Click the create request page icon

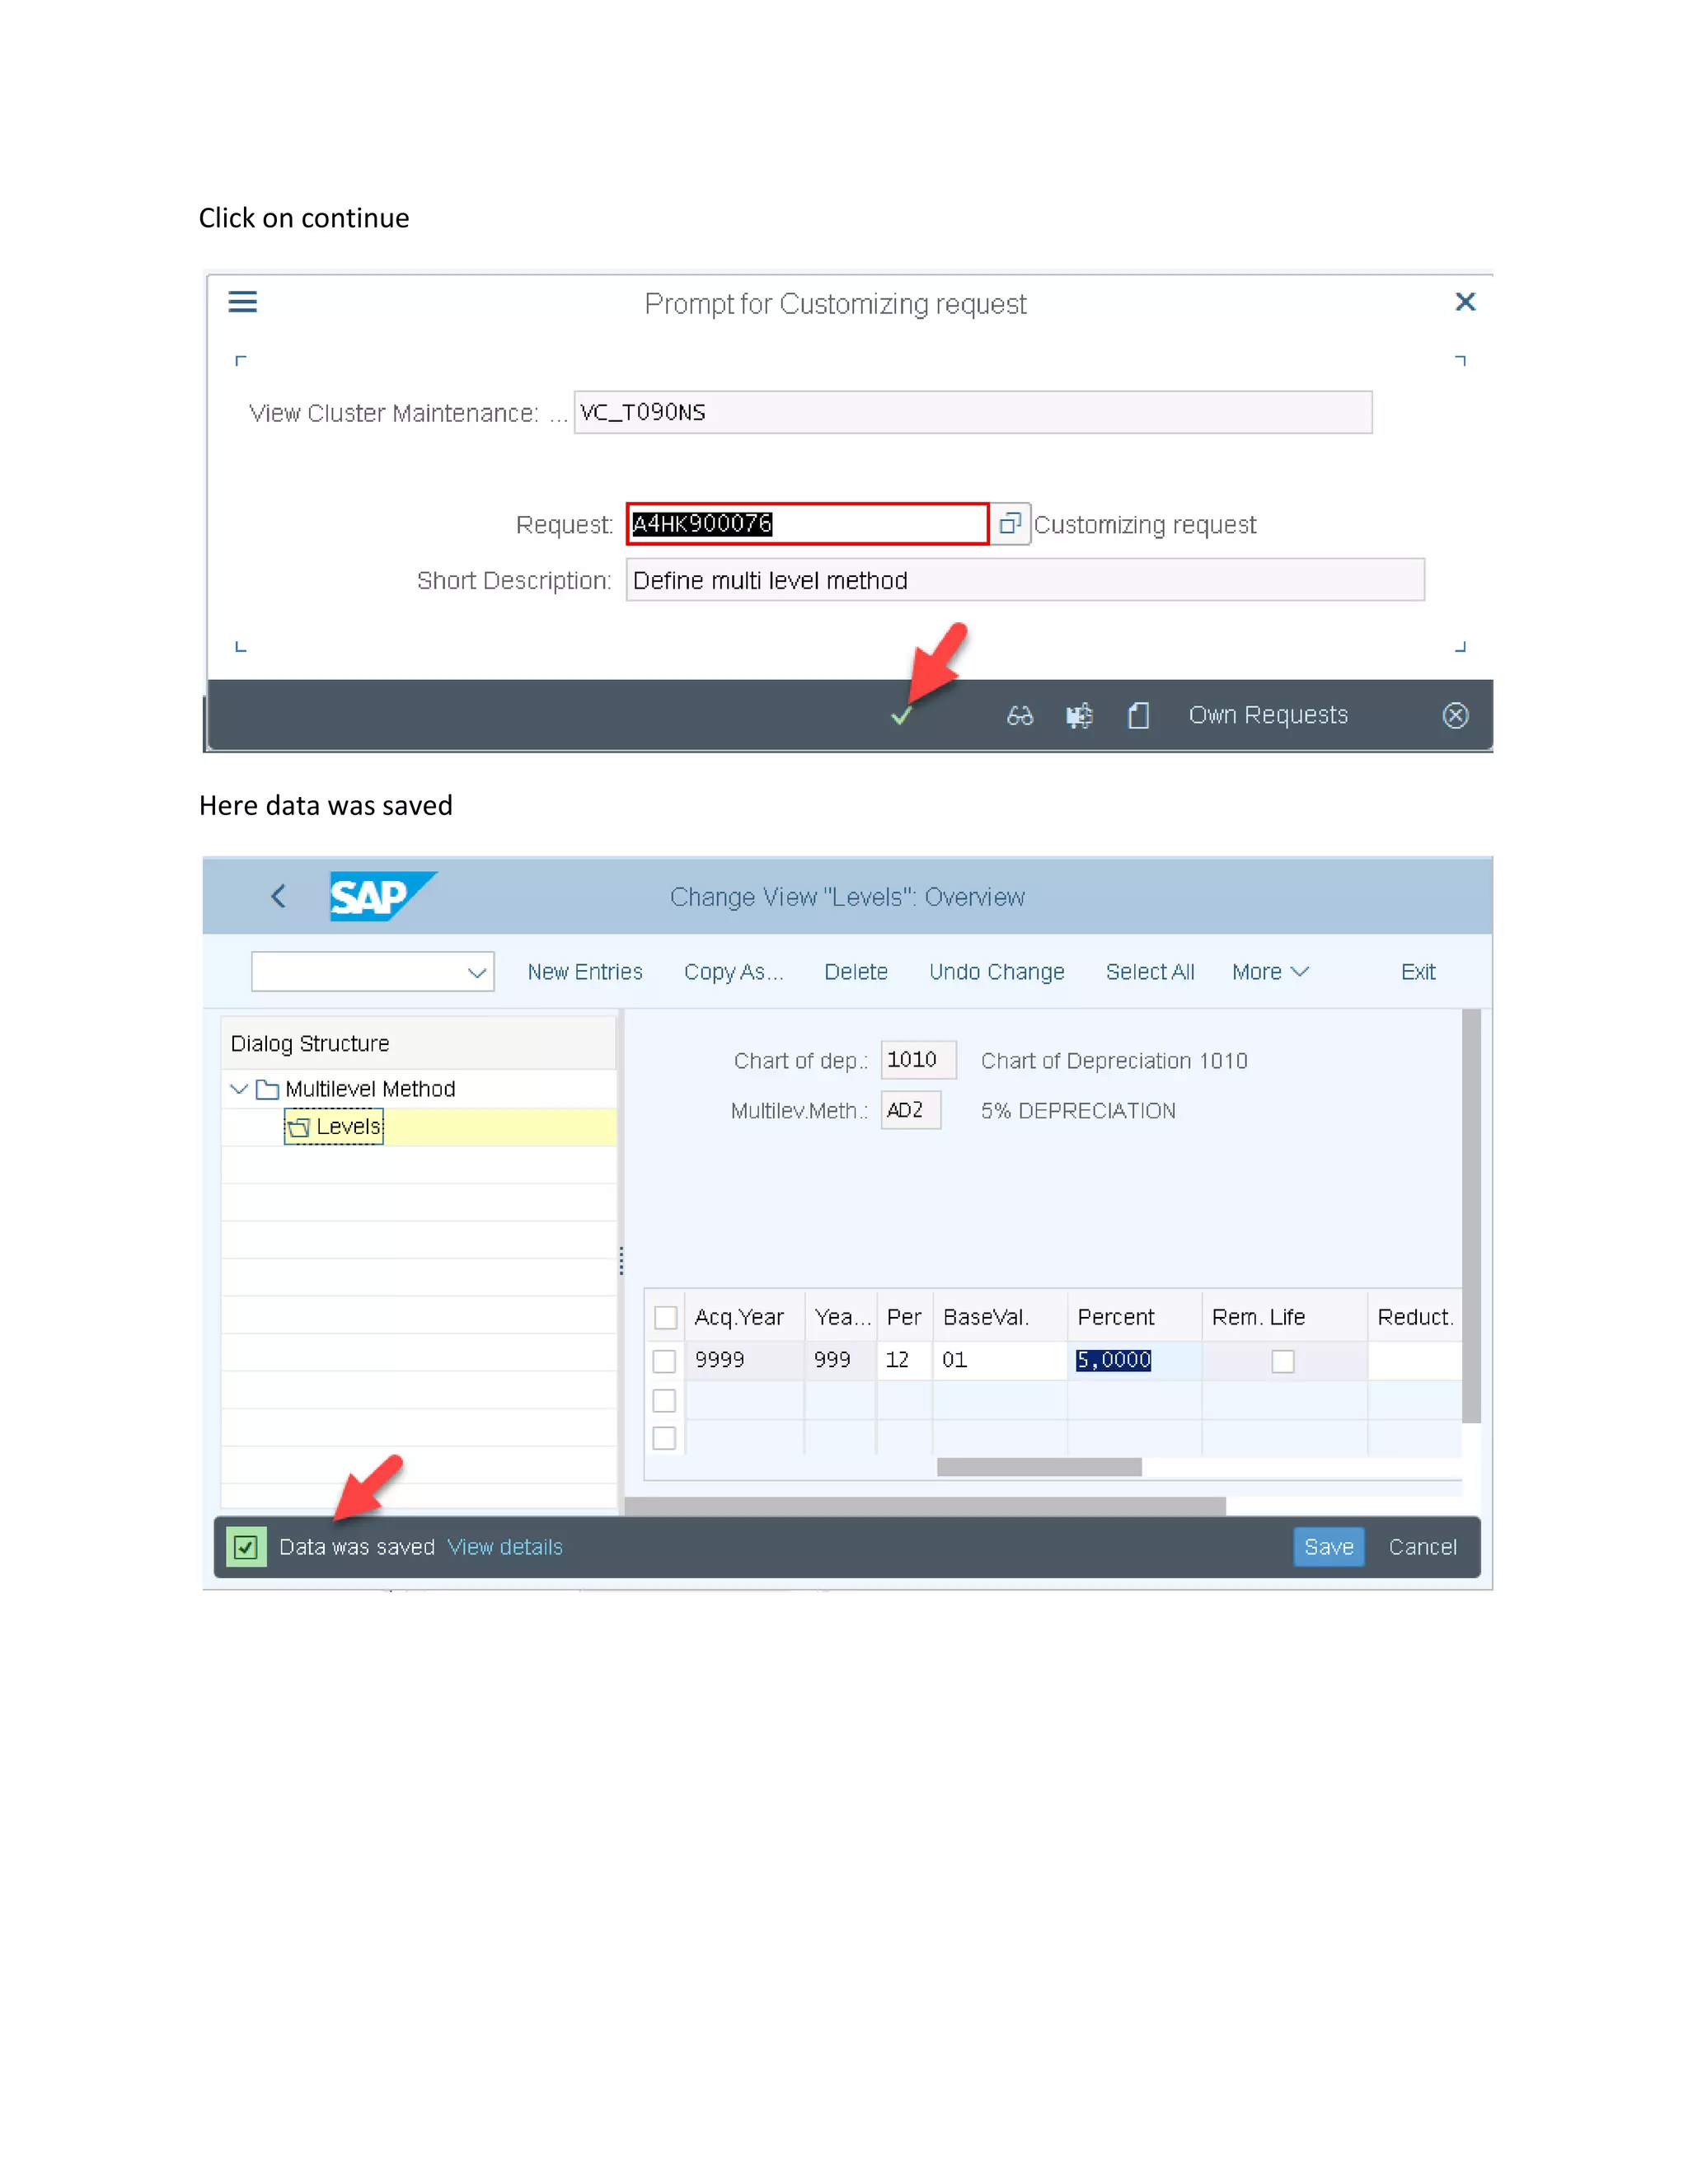[1138, 716]
